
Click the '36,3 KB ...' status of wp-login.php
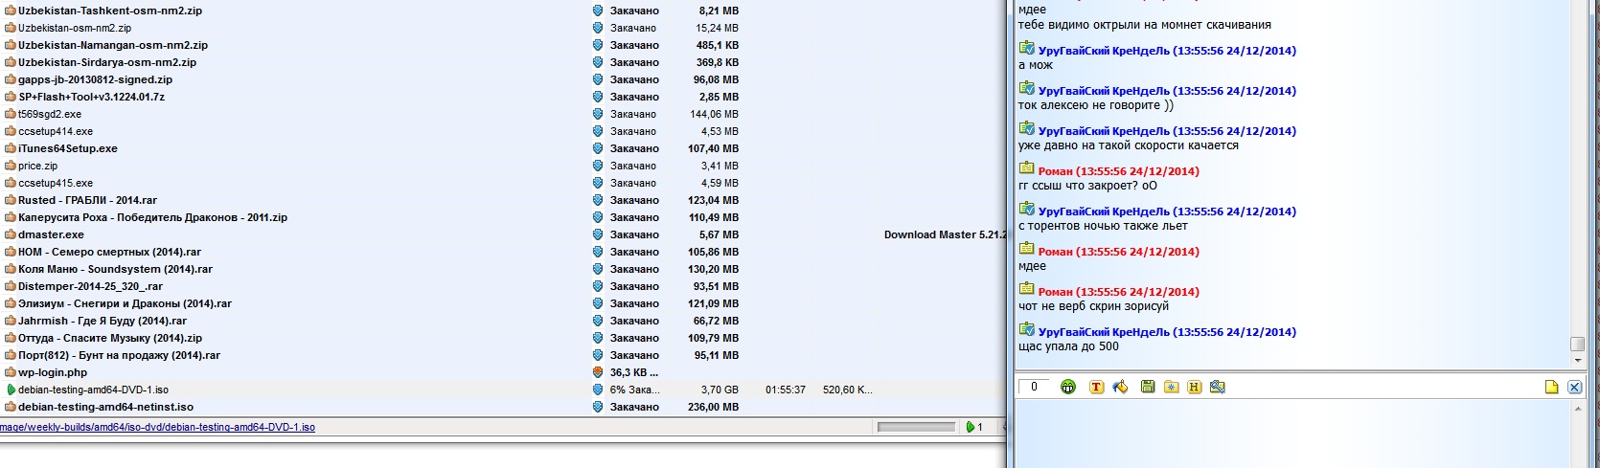pyautogui.click(x=634, y=372)
